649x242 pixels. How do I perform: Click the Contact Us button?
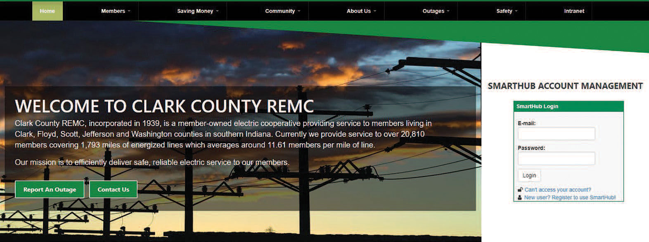[114, 190]
